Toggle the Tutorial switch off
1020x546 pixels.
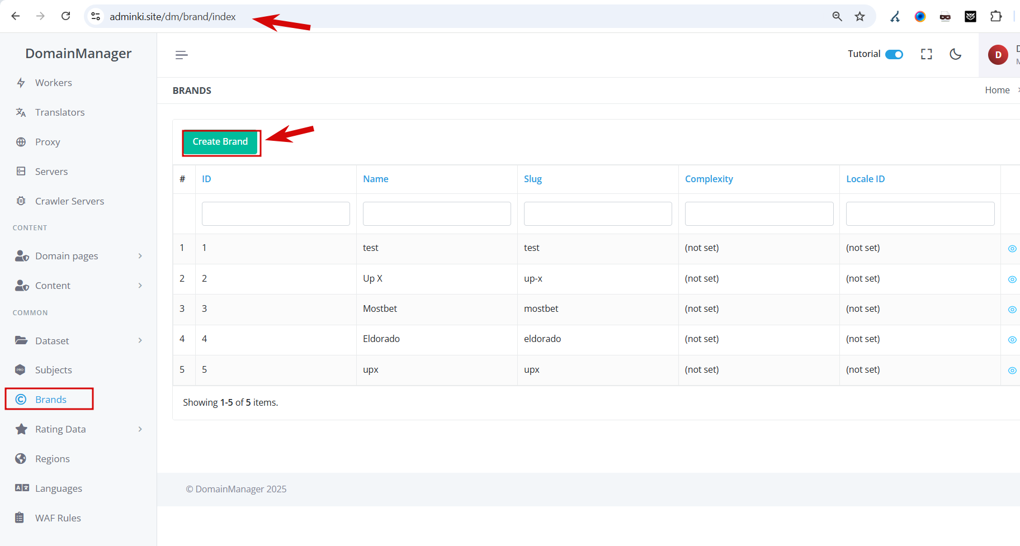[x=894, y=54]
